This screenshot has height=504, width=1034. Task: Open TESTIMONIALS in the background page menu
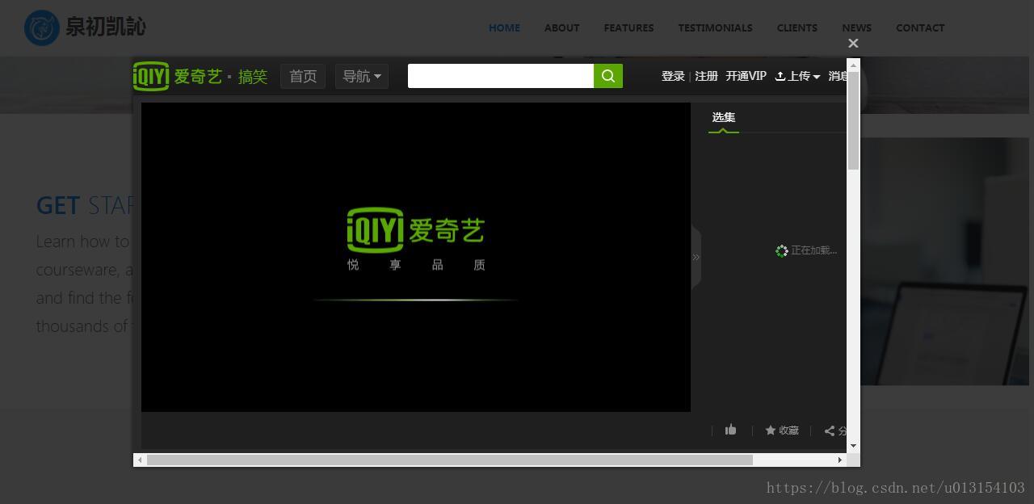[715, 27]
